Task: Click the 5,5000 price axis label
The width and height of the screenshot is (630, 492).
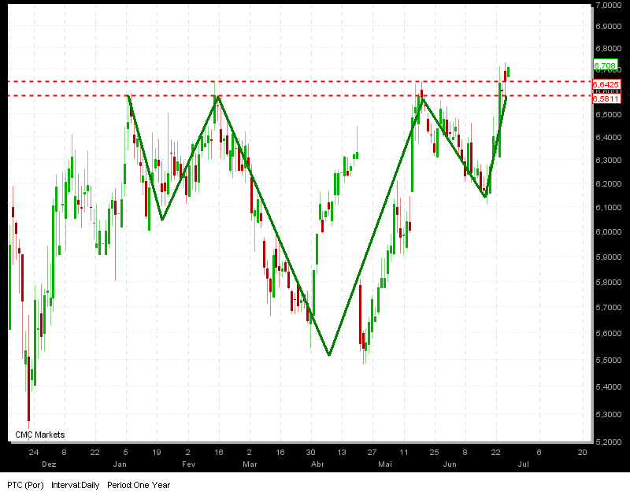Action: (609, 361)
